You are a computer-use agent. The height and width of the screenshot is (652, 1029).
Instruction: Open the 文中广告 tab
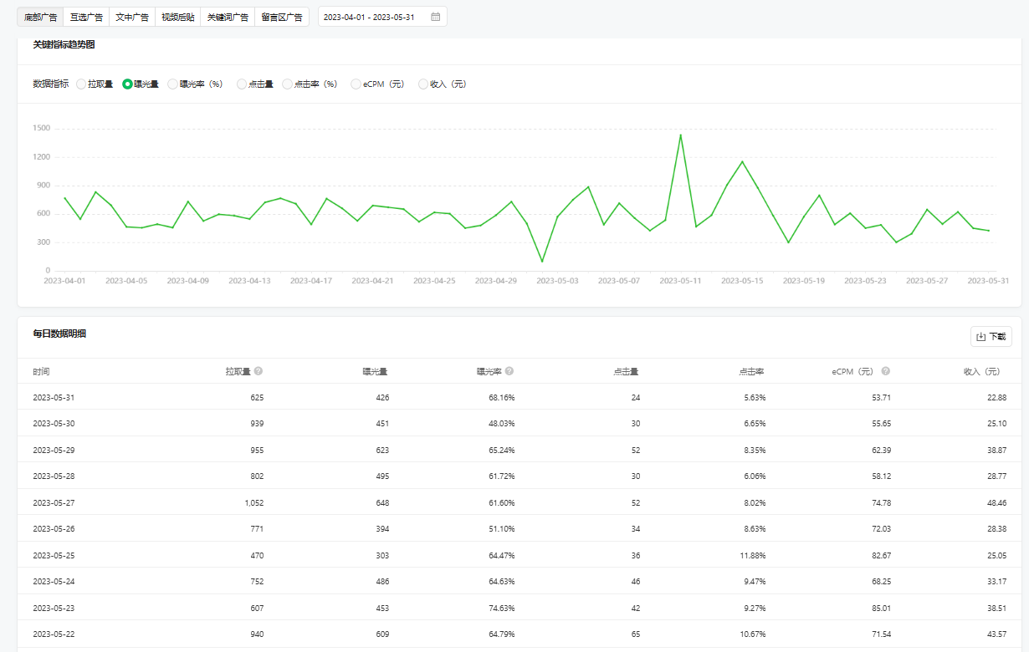132,17
